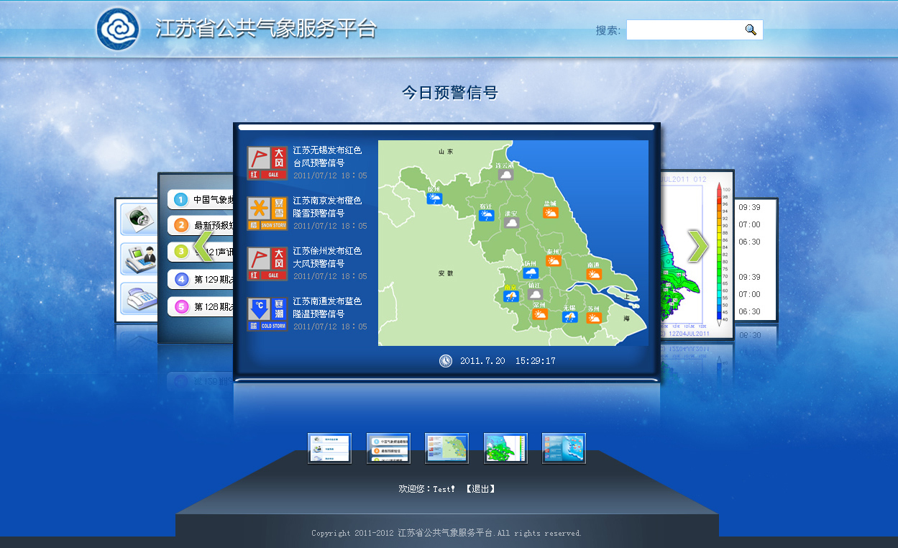
Task: Open the Wuxi red gale warning icon
Action: pyautogui.click(x=267, y=163)
